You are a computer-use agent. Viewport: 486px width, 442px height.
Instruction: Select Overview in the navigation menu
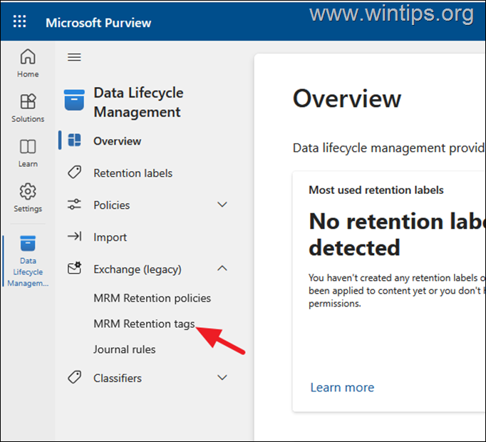click(118, 141)
